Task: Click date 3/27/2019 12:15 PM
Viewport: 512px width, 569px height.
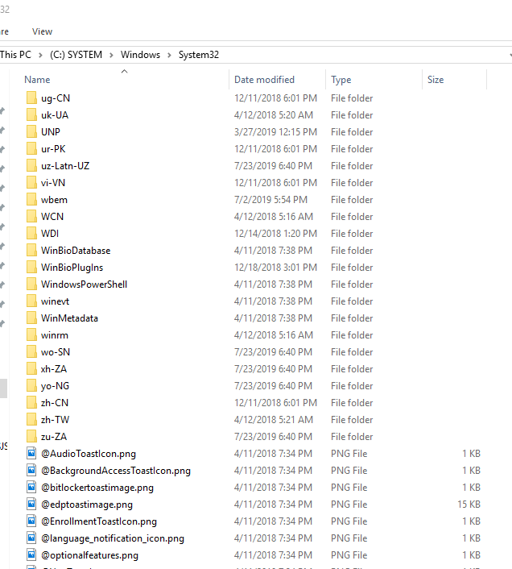Action: click(275, 132)
